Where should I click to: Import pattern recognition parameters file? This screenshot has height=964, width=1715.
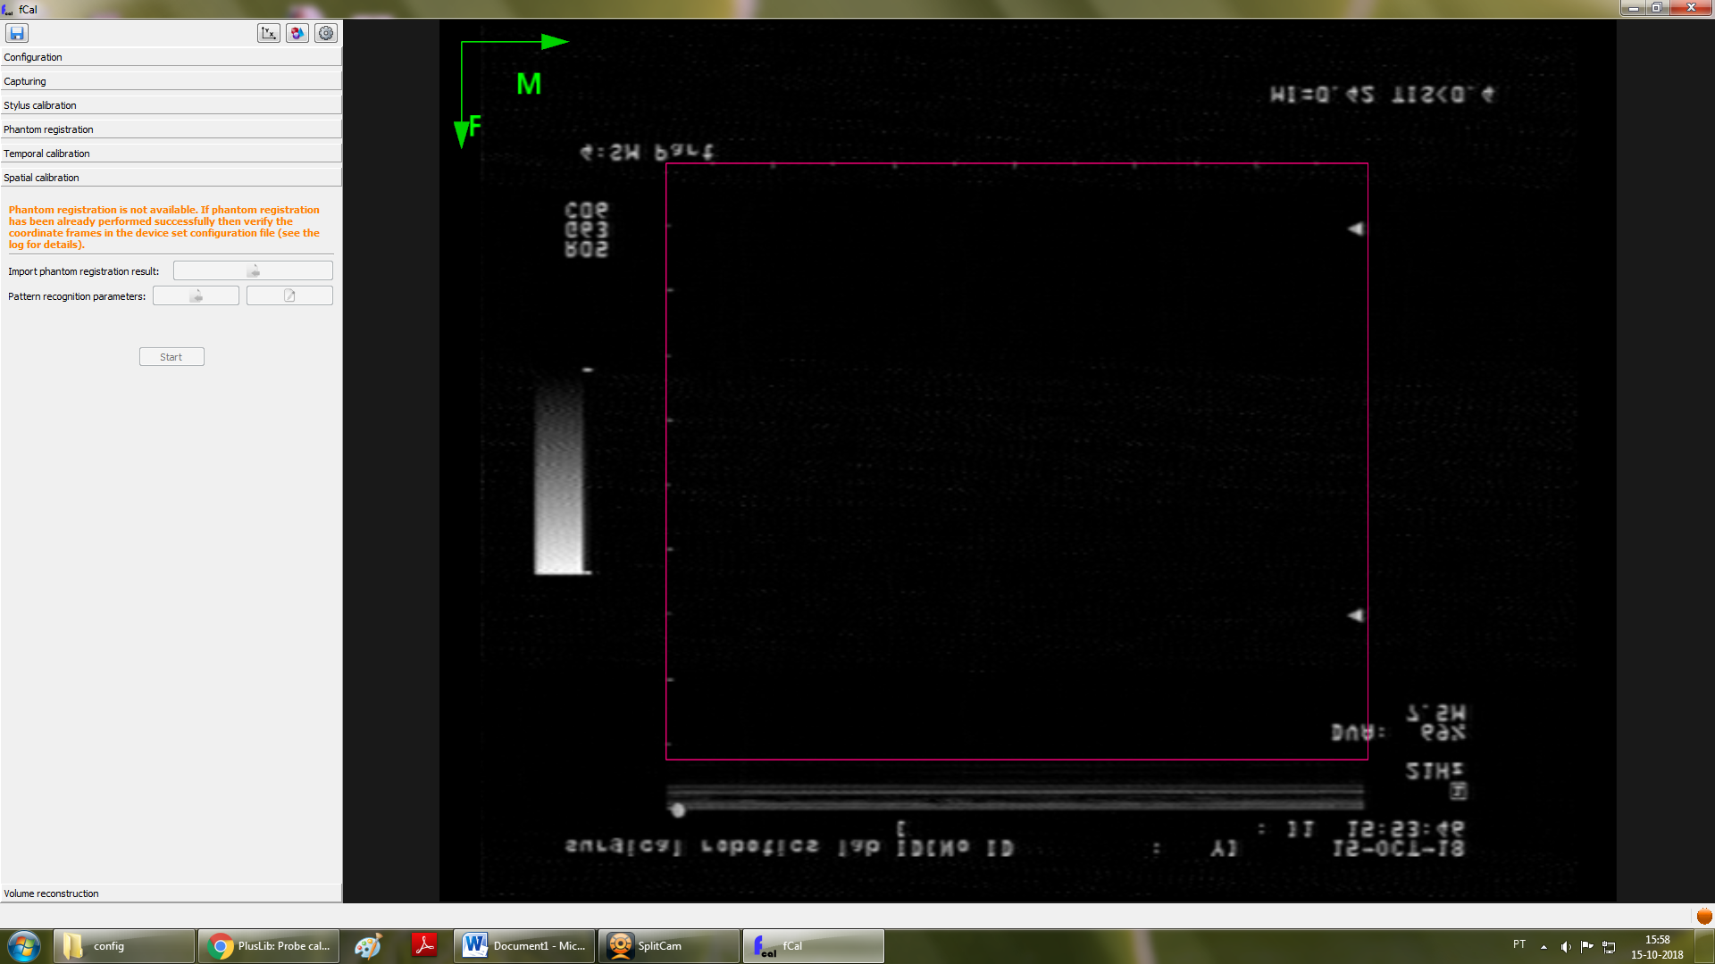click(195, 295)
